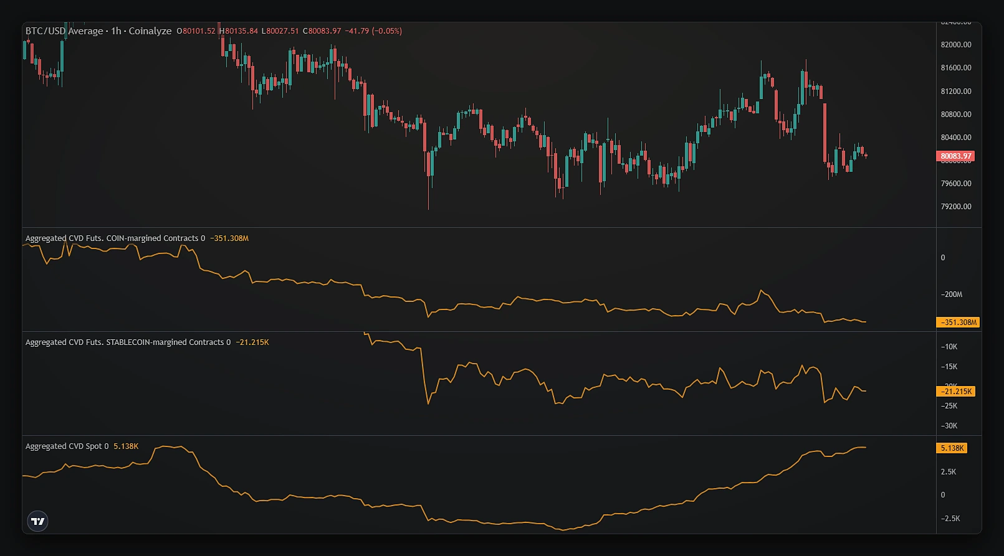
Task: Select the COIN-margined legend value −351.308M
Action: point(229,238)
